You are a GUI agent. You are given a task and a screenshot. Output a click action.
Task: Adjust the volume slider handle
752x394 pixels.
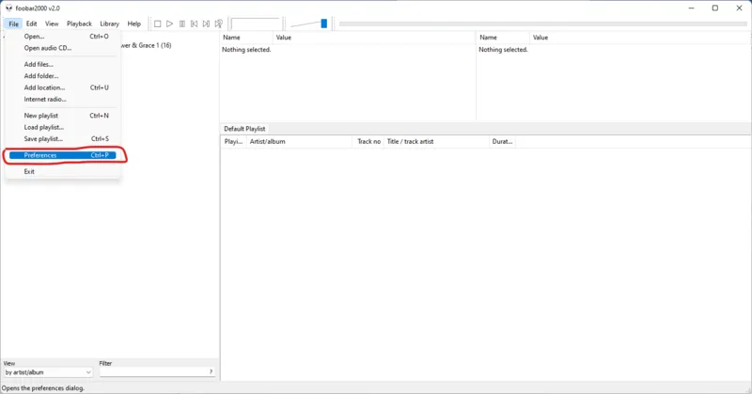point(323,24)
